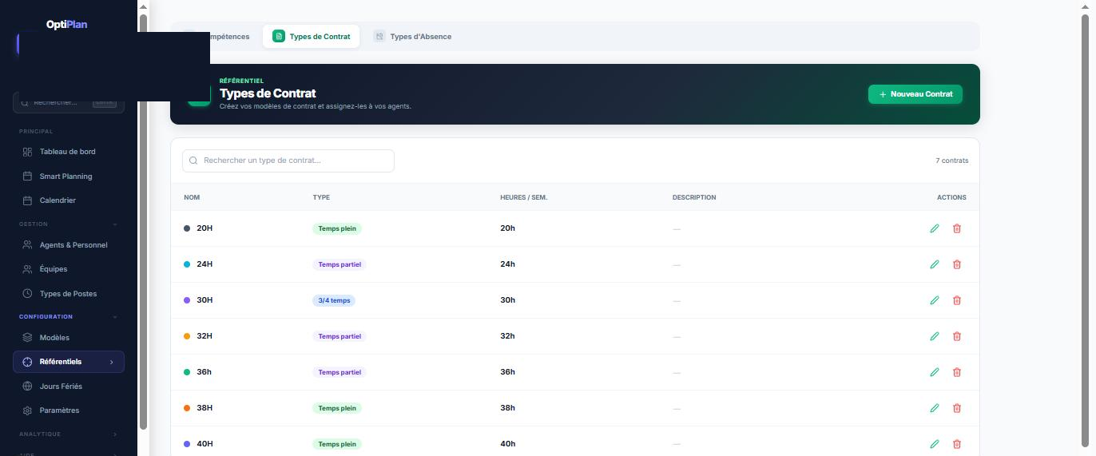
Task: Click the sidebar Rechercher search box
Action: point(69,102)
